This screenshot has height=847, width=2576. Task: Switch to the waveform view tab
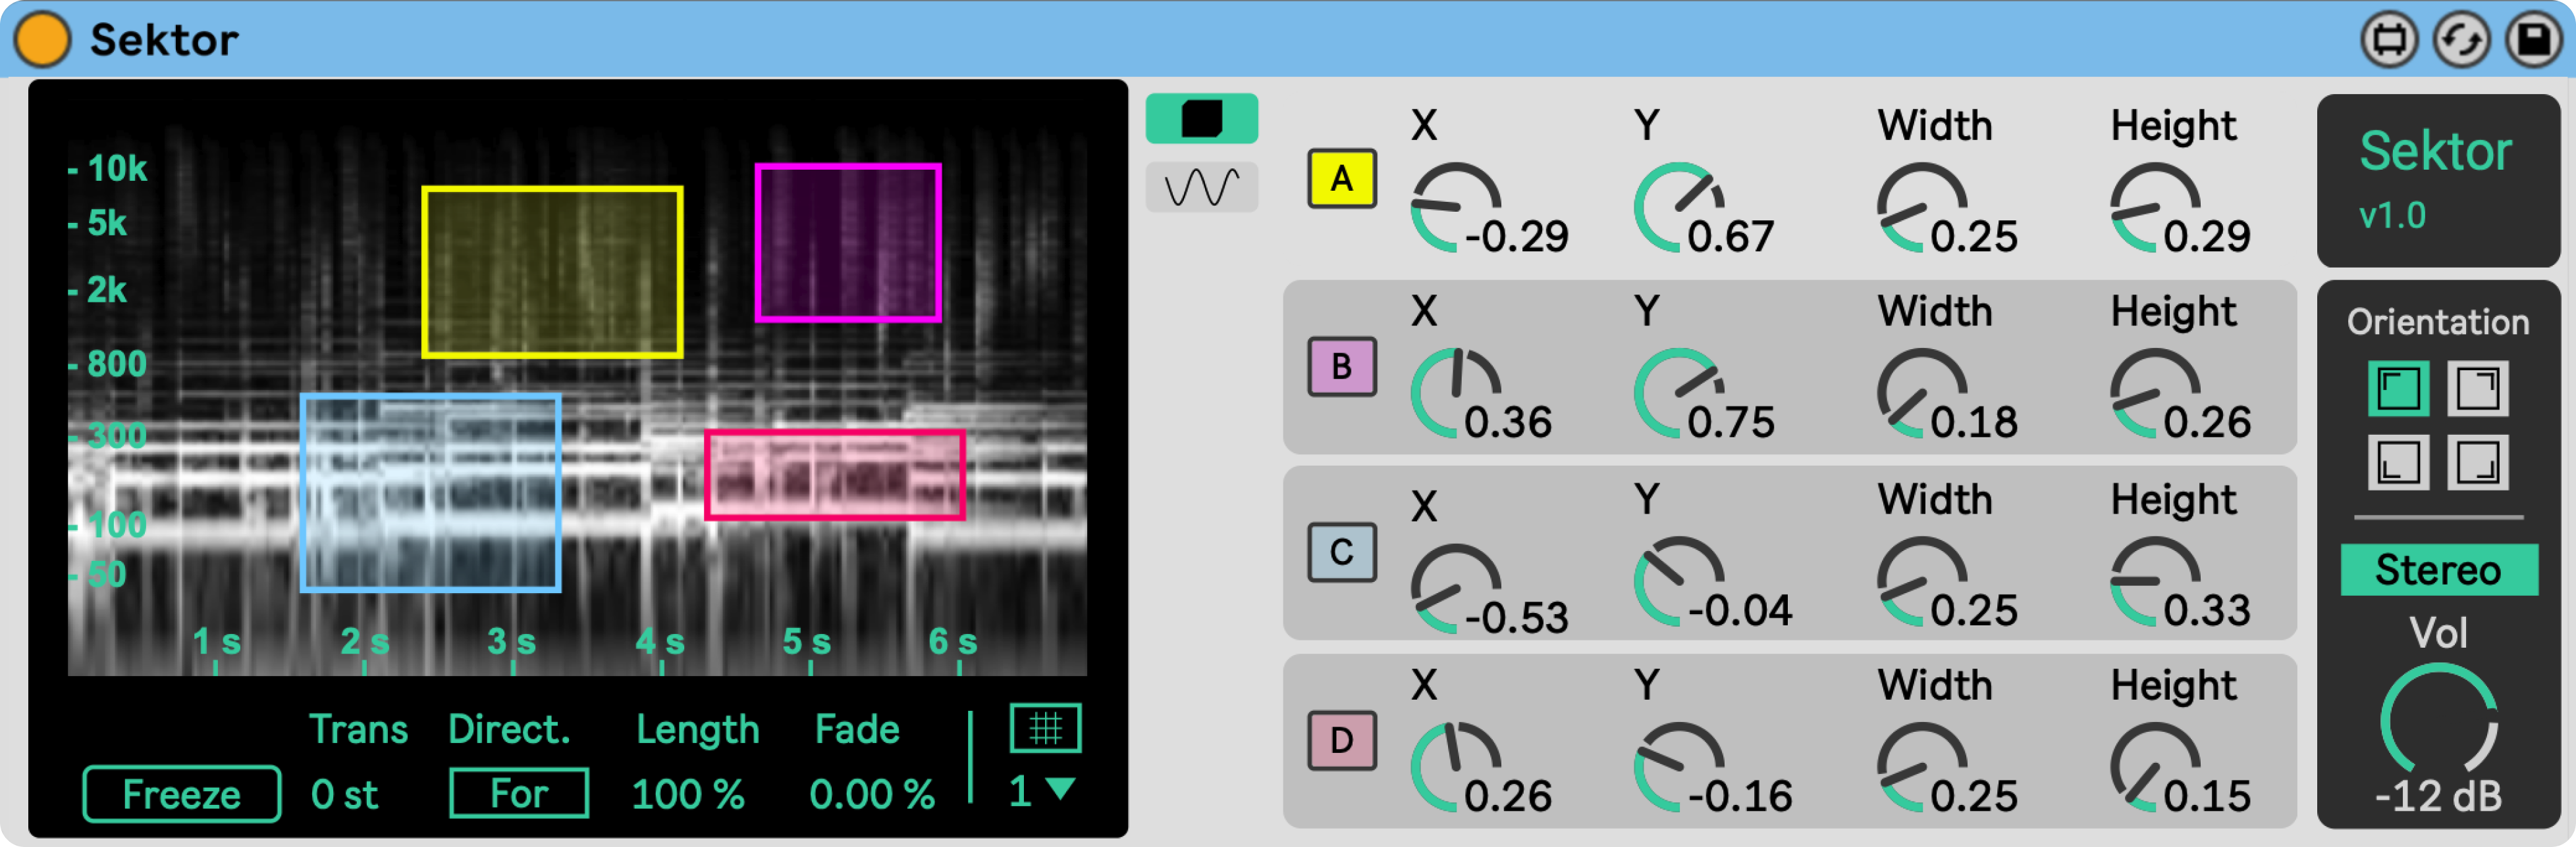1201,187
